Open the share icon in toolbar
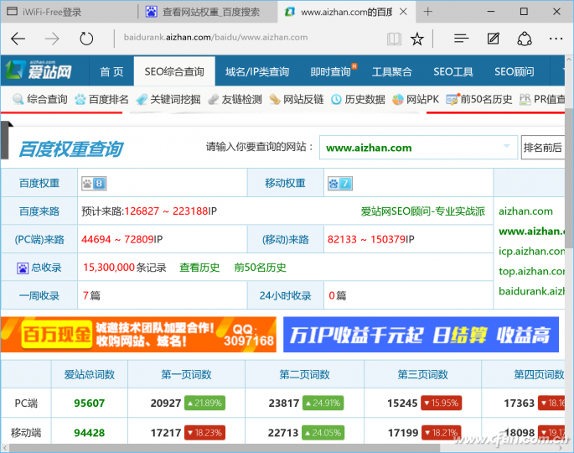Image resolution: width=574 pixels, height=453 pixels. [525, 39]
